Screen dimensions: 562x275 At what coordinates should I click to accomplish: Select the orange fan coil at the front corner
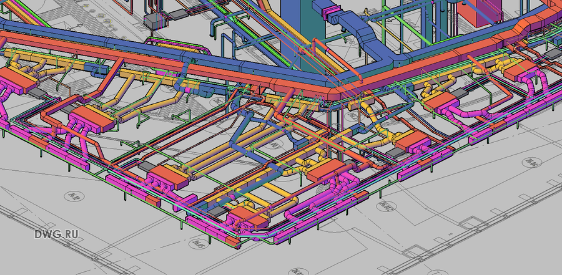pos(247,218)
